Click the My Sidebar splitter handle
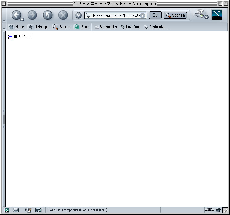Image resolution: width=230 pixels, height=215 pixels. 4,119
